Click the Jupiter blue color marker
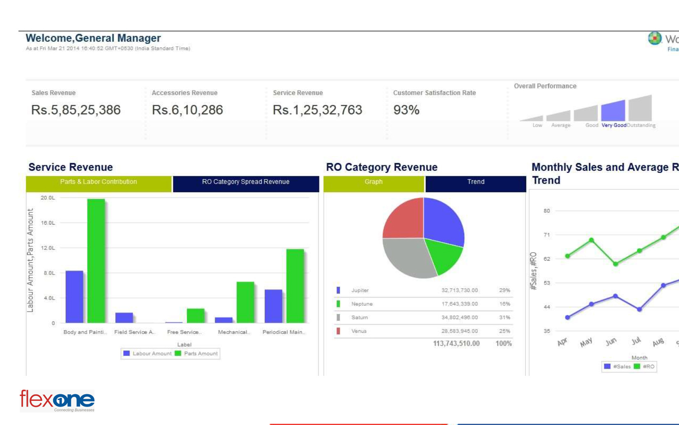 click(338, 290)
